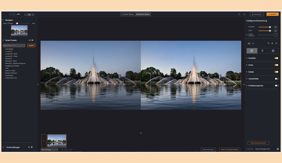Image resolution: width=282 pixels, height=163 pixels.
Task: Open the adjustments sliders tab
Action: pyautogui.click(x=252, y=51)
